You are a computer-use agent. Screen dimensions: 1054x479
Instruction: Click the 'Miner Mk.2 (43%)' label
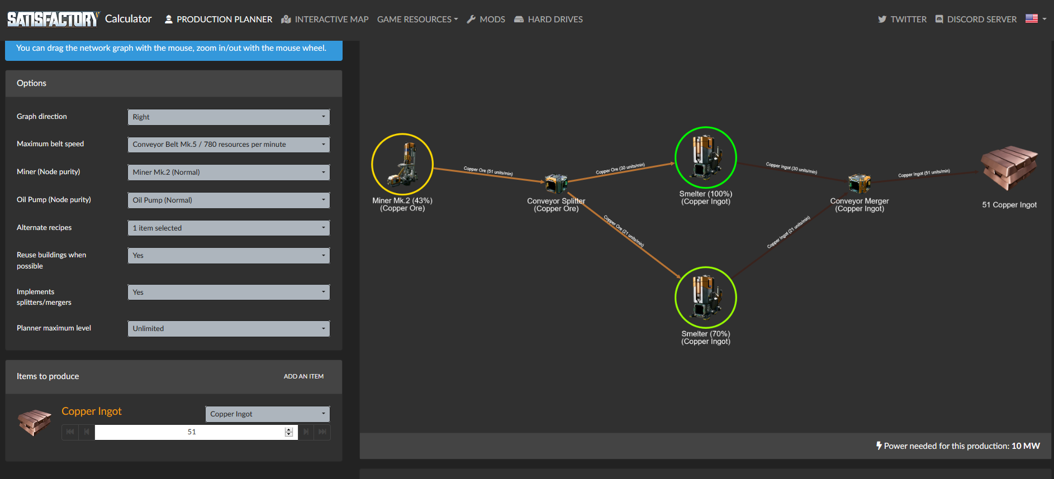pyautogui.click(x=402, y=200)
